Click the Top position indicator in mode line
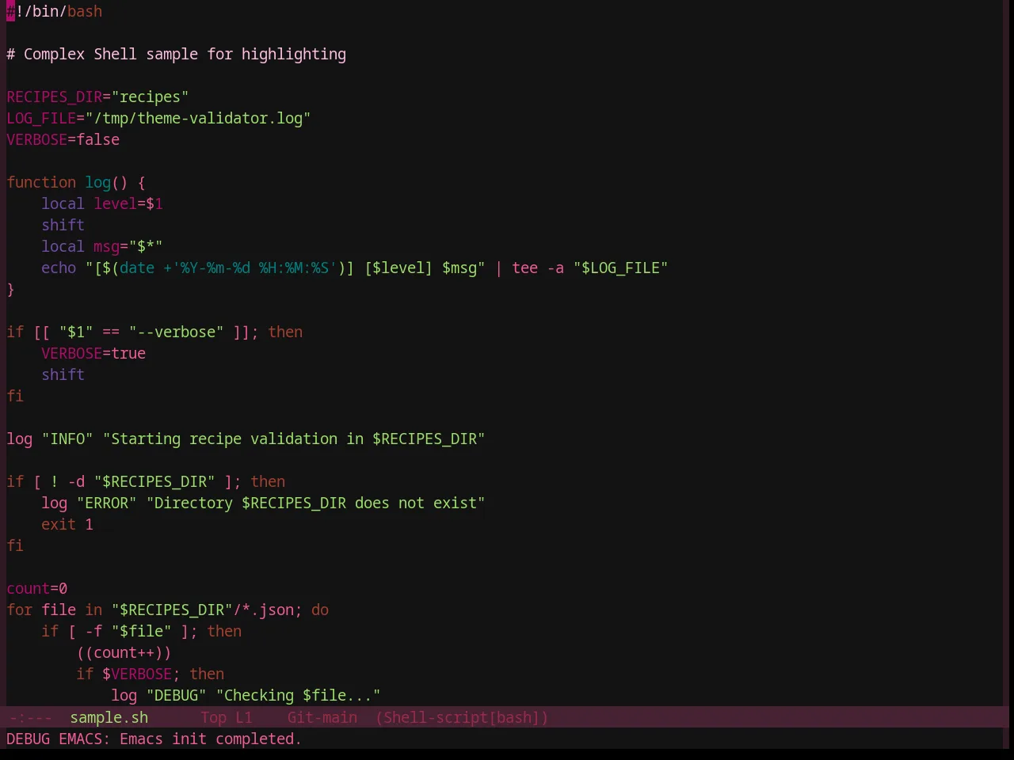Image resolution: width=1014 pixels, height=760 pixels. [213, 717]
